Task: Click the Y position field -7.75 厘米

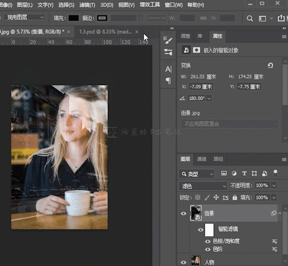Action: (x=249, y=87)
